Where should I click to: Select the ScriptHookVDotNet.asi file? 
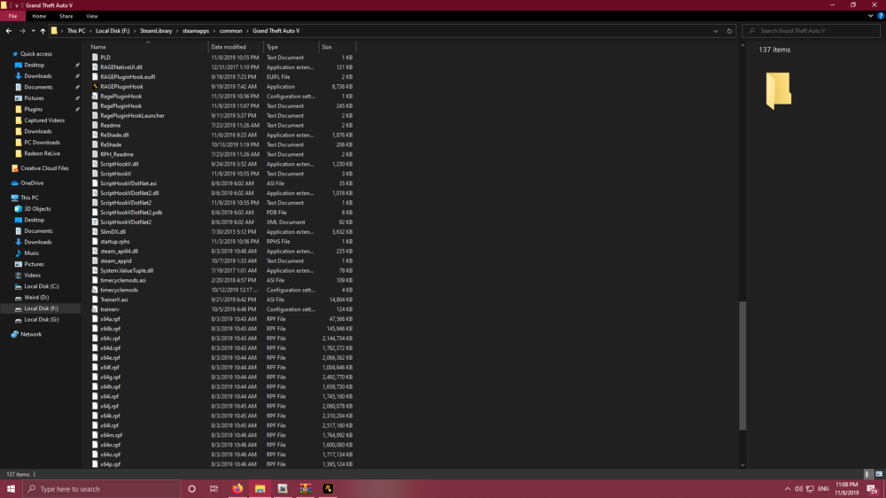coord(128,183)
